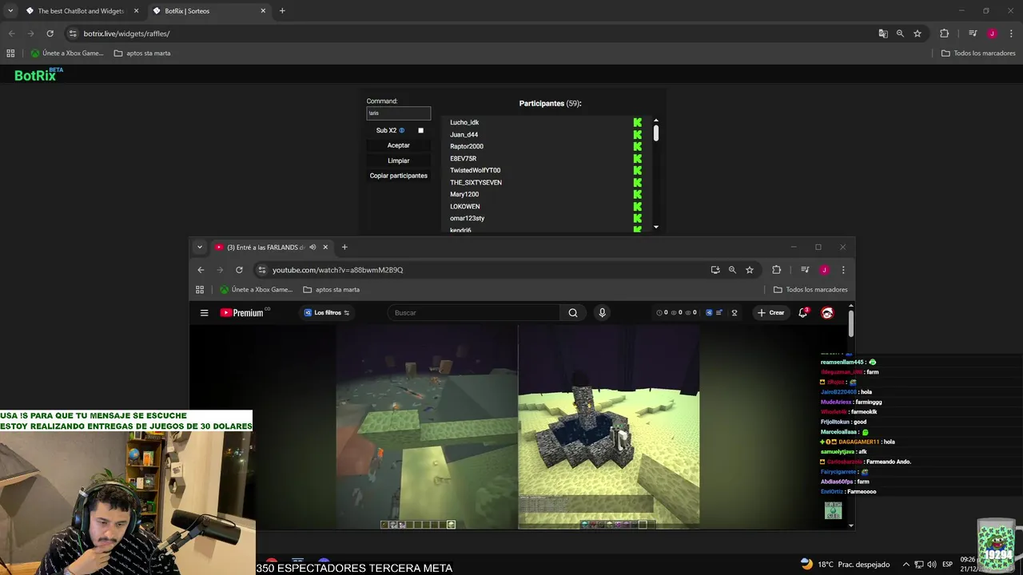Click Kick icon next to Raptor2000
This screenshot has height=575, width=1023.
637,146
